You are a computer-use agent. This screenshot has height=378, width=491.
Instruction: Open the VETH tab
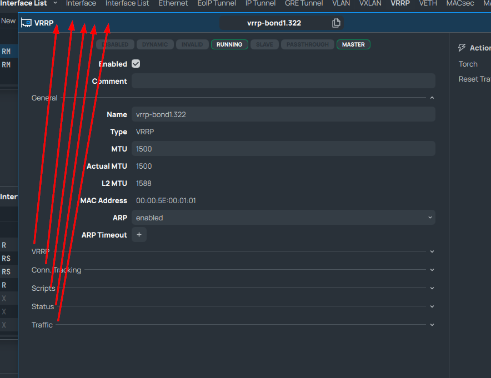428,3
